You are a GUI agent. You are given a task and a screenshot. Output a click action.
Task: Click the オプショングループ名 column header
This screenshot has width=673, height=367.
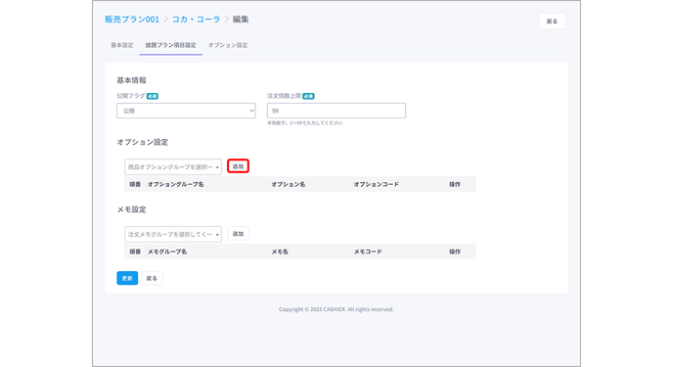pyautogui.click(x=175, y=185)
